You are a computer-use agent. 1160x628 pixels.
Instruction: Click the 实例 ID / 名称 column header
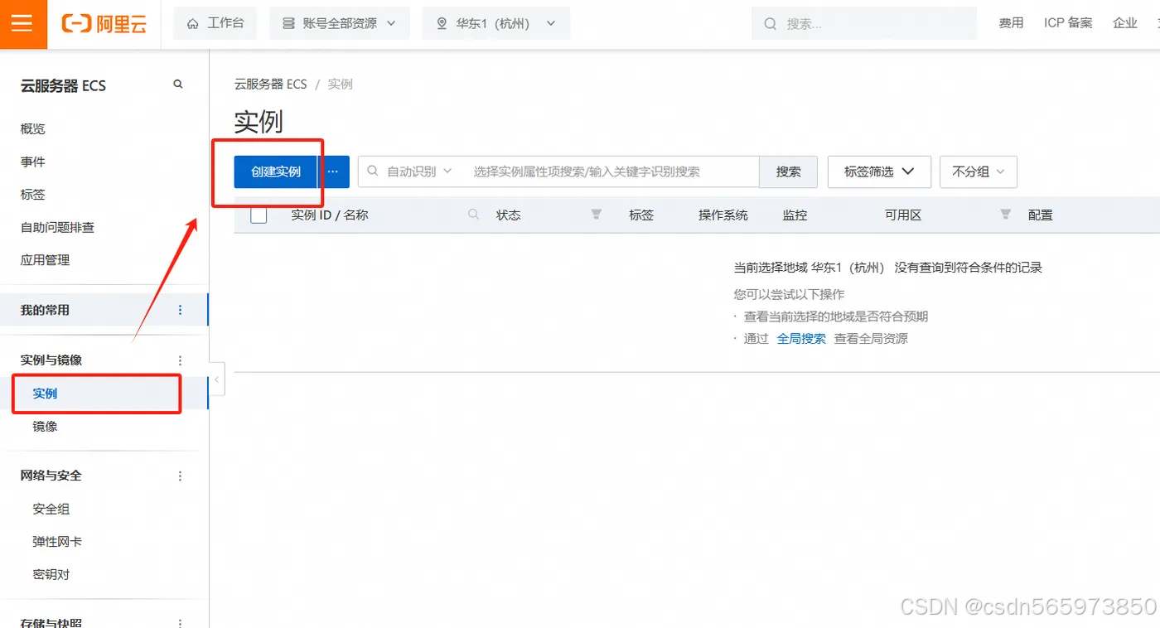tap(330, 215)
